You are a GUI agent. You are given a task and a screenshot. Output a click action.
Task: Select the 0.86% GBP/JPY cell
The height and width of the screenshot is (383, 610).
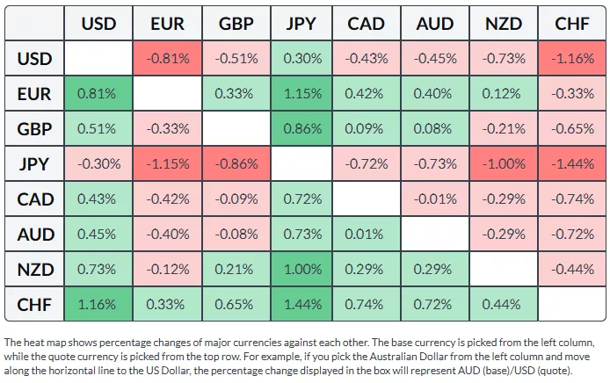point(301,129)
